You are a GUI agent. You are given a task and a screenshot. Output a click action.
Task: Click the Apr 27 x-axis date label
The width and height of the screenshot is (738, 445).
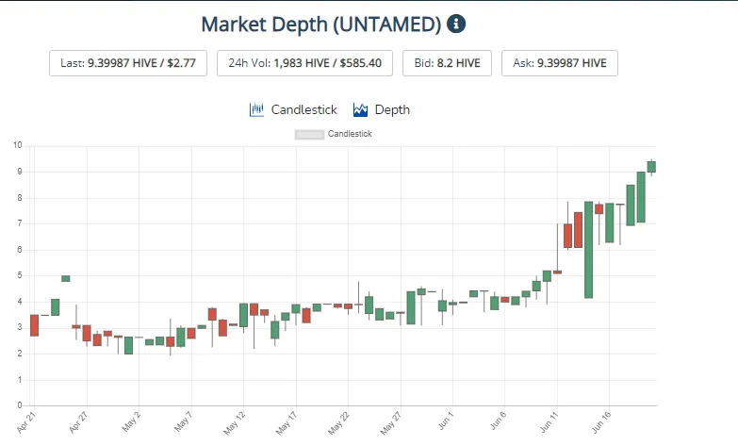78,422
